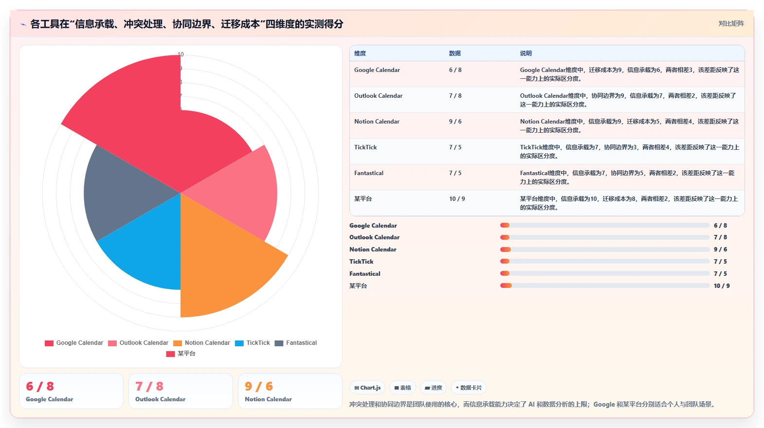Toggle Fantastical series in the chart legend
764x428 pixels.
(x=295, y=343)
